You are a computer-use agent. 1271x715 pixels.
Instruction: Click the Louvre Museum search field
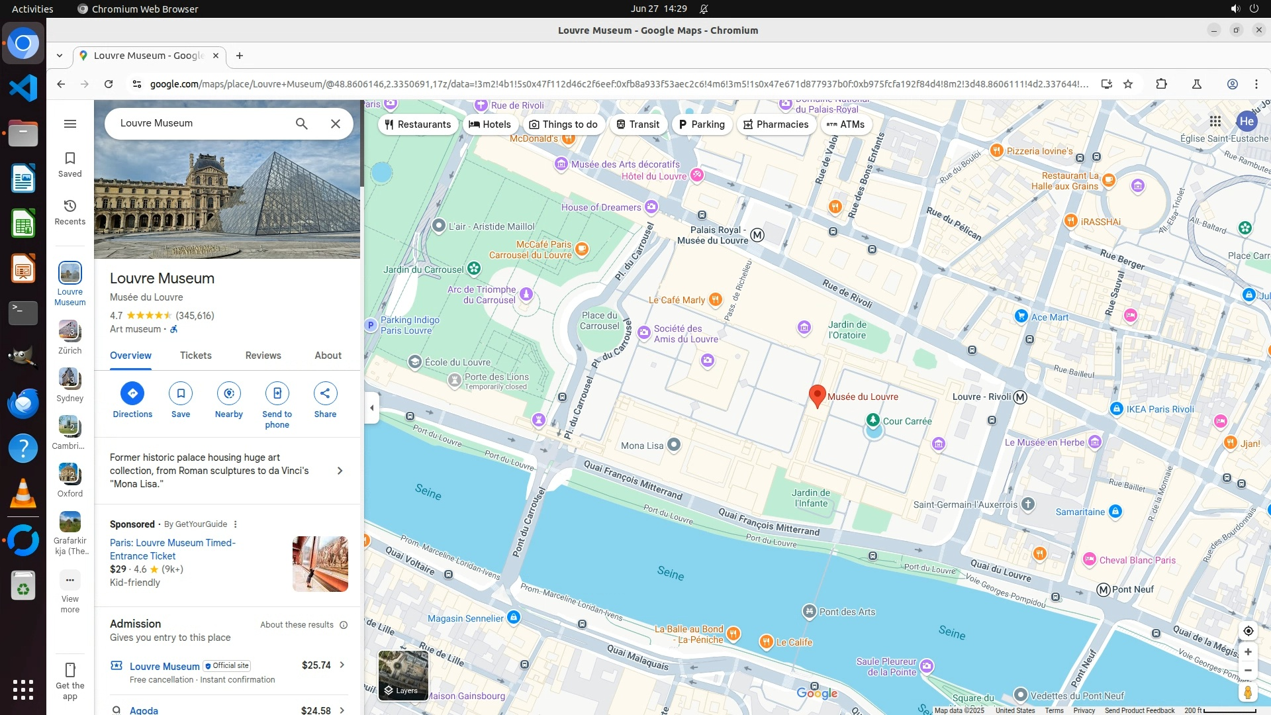coord(199,123)
